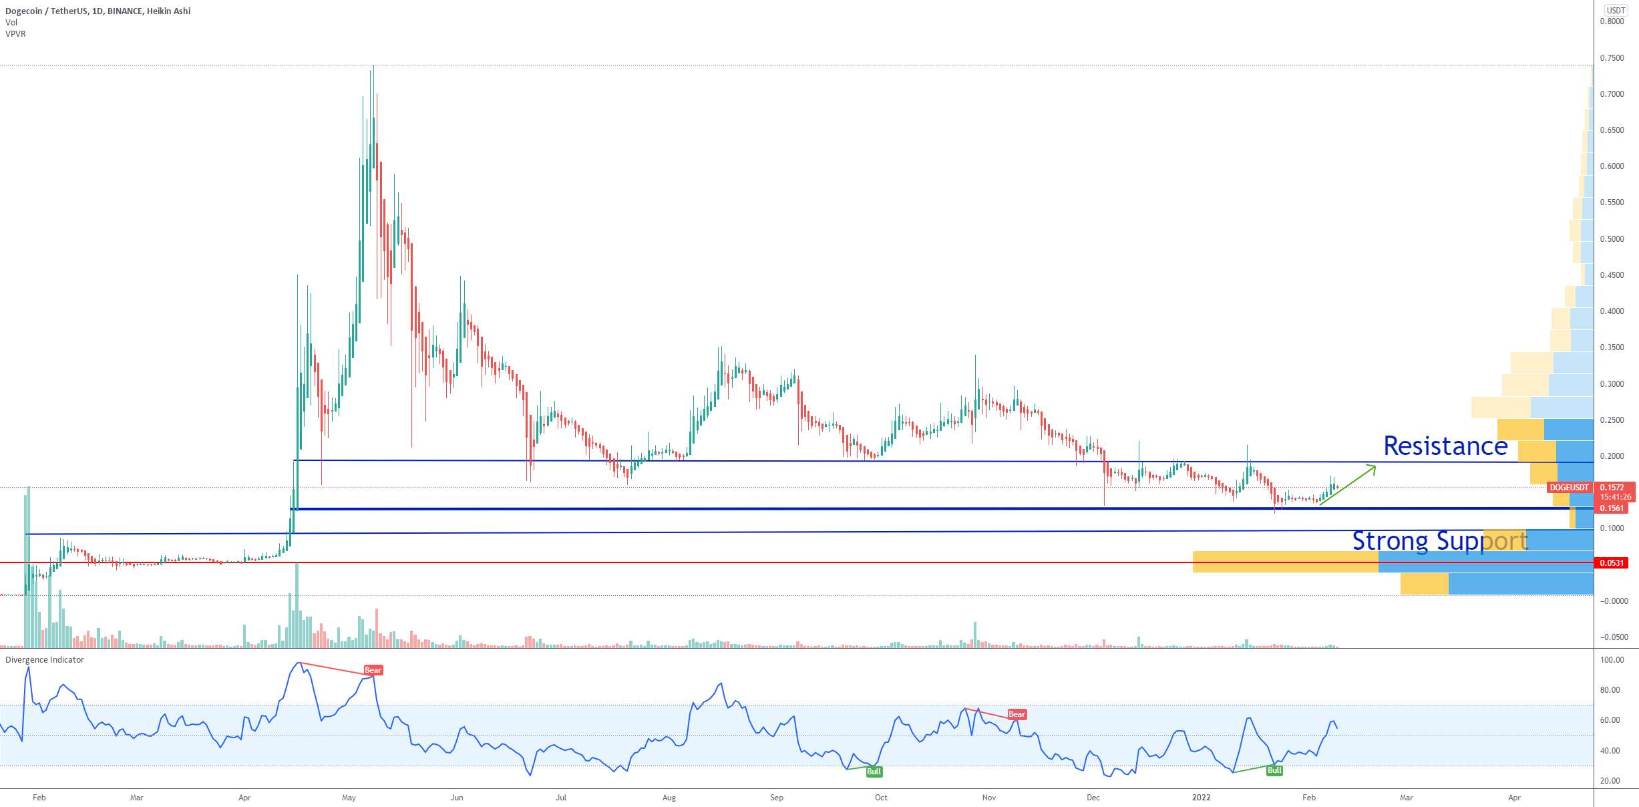Select the Resistance text annotation
This screenshot has width=1639, height=807.
[x=1445, y=446]
